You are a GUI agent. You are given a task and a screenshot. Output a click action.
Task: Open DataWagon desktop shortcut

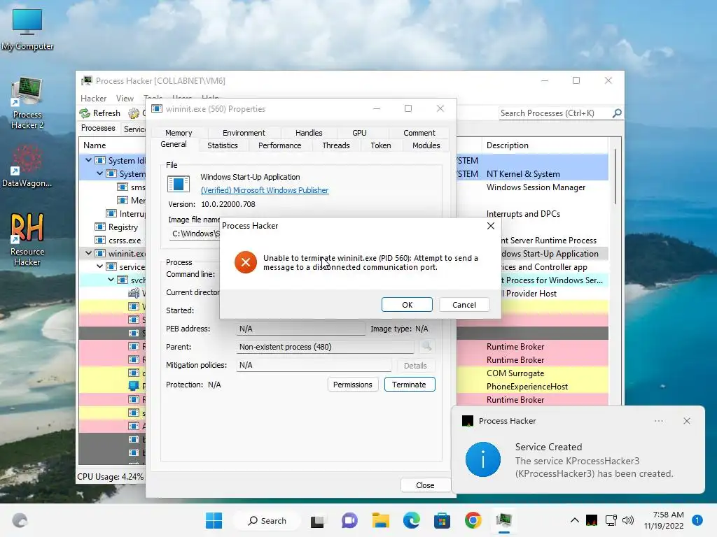point(27,165)
